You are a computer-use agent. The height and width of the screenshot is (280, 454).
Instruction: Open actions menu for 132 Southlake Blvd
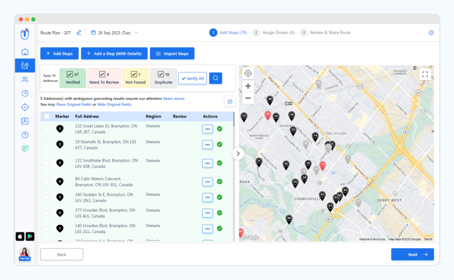point(208,163)
